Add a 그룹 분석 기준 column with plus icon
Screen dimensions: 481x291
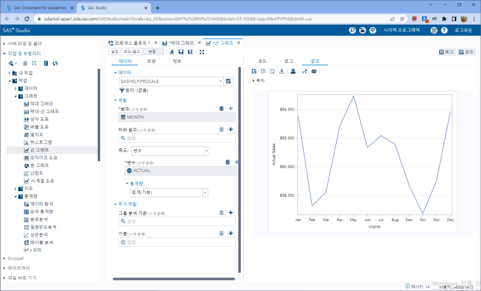tap(231, 213)
